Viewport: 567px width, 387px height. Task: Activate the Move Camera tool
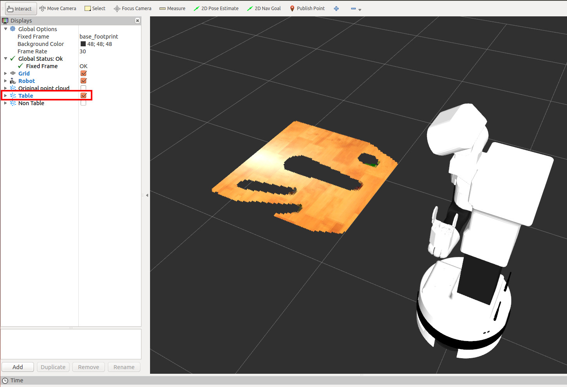click(58, 9)
